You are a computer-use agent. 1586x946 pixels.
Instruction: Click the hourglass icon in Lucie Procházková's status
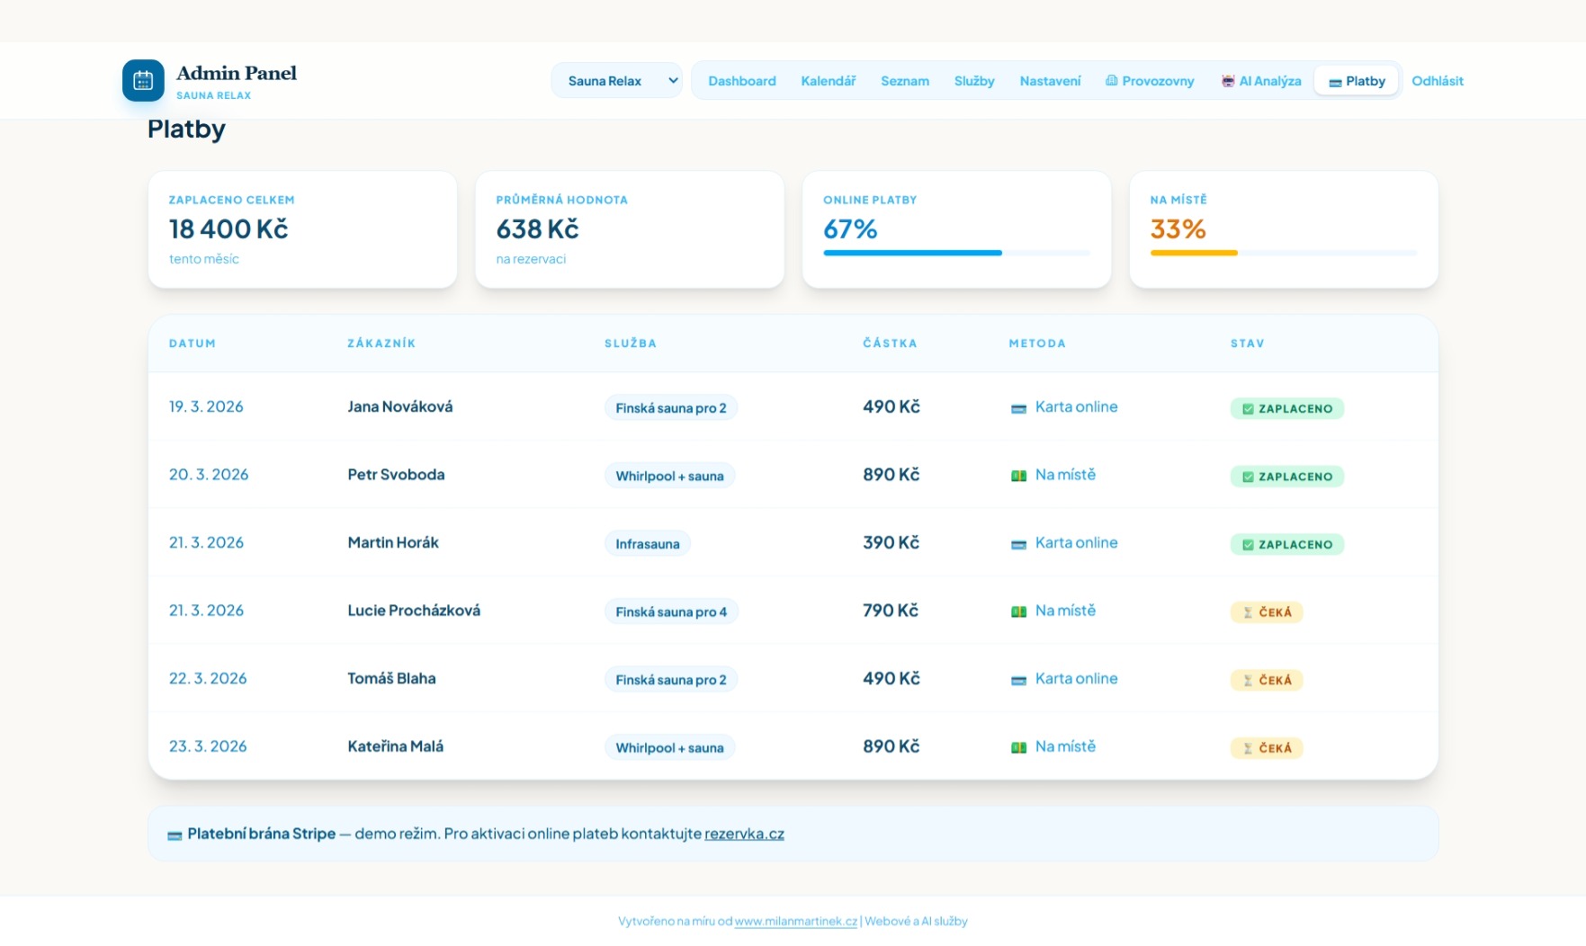tap(1248, 612)
